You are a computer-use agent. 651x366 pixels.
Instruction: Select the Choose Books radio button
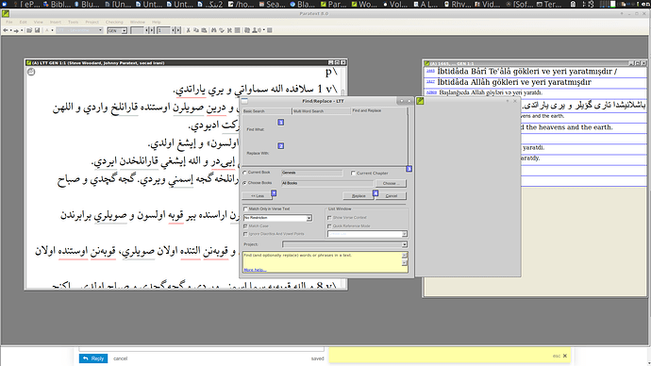[244, 183]
